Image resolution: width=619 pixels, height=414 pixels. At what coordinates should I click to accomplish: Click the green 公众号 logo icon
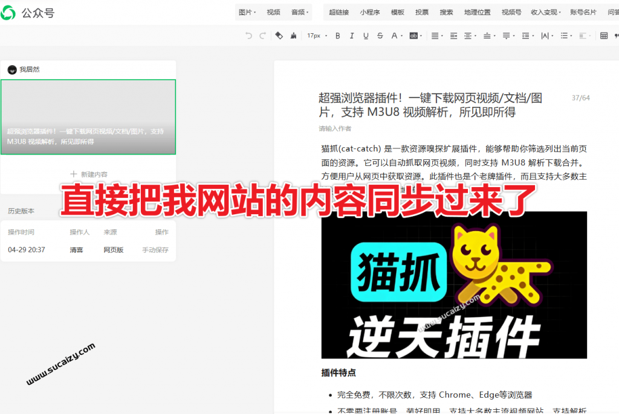click(x=8, y=13)
